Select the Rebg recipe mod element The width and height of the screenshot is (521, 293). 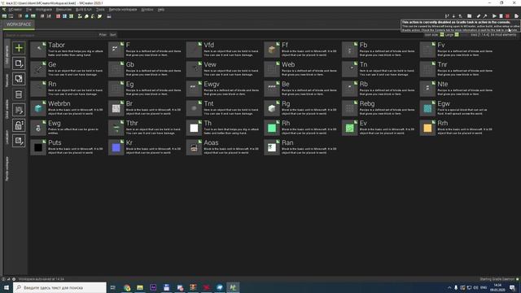[378, 108]
